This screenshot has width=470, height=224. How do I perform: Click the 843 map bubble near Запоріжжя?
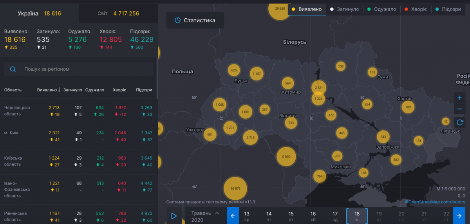[x=383, y=137]
